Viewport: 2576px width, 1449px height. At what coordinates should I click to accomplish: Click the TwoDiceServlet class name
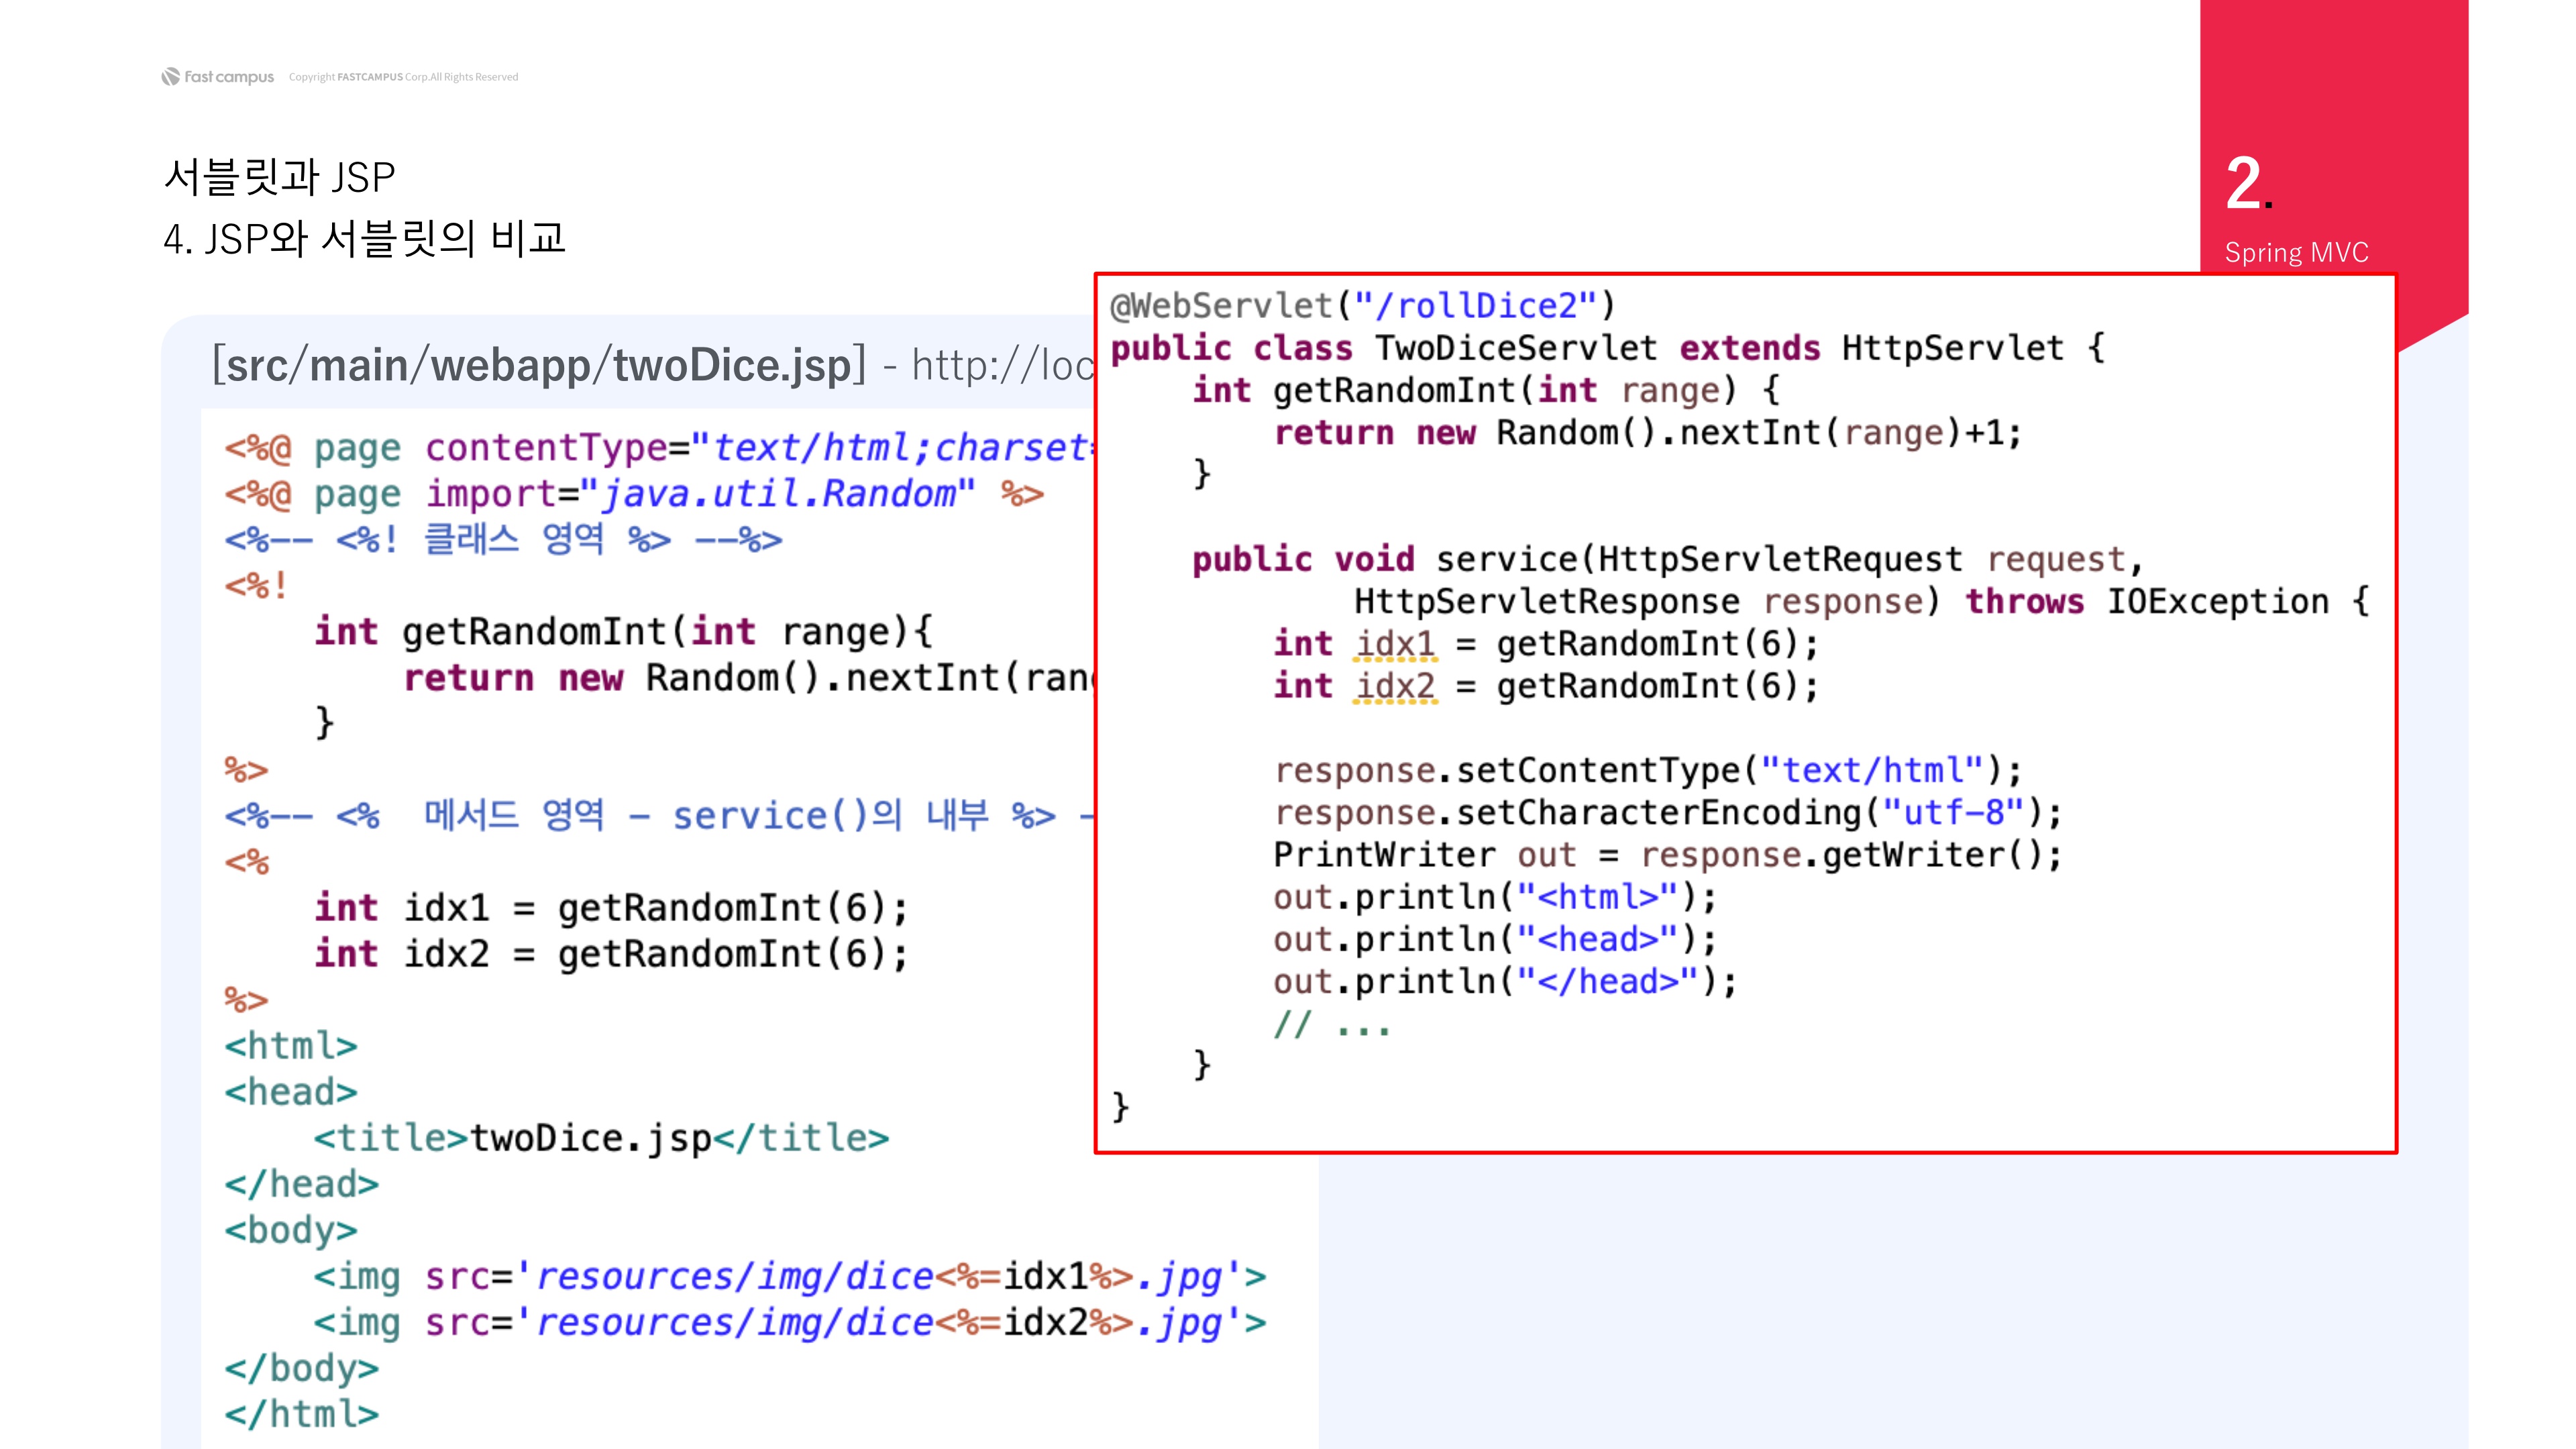pyautogui.click(x=1515, y=348)
